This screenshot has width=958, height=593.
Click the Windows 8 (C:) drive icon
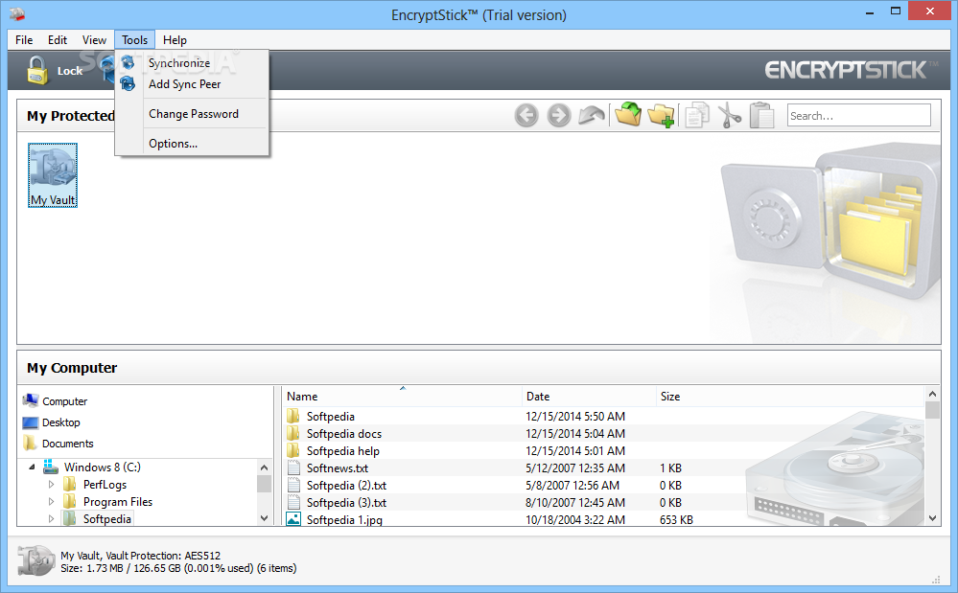pyautogui.click(x=51, y=467)
